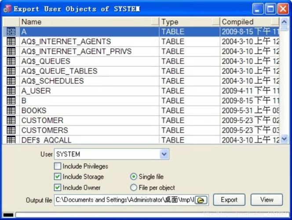
Task: Click the table icon next to AQ$_SCHEDULES
Action: (11, 81)
